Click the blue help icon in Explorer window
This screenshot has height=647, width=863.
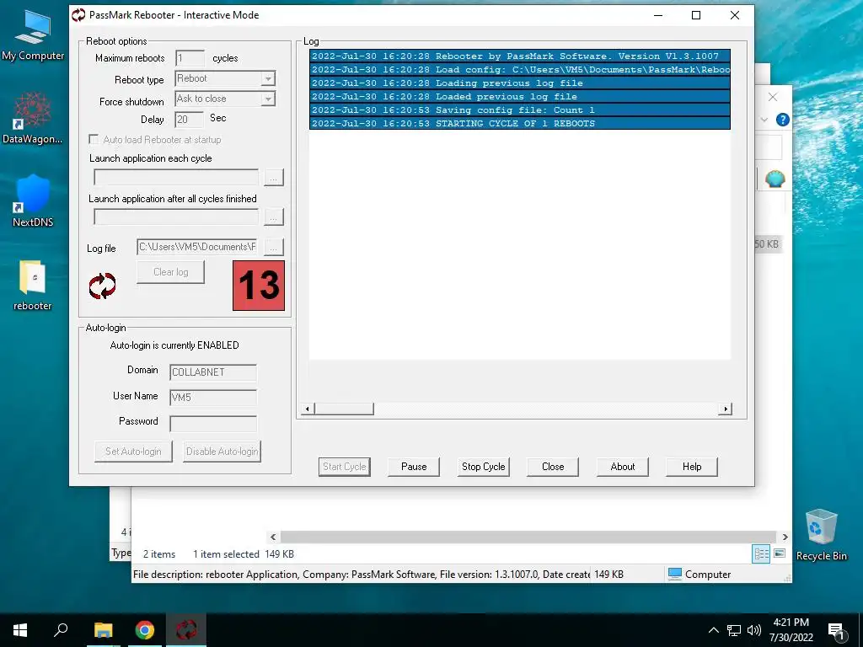[x=782, y=120]
